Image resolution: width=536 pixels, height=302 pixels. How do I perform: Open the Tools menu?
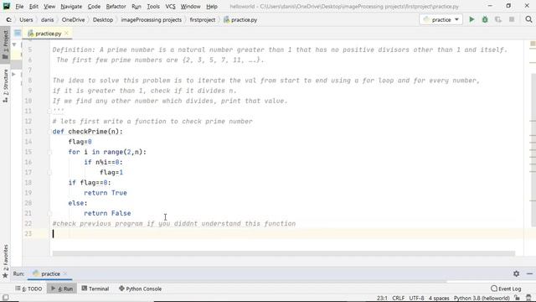click(153, 6)
